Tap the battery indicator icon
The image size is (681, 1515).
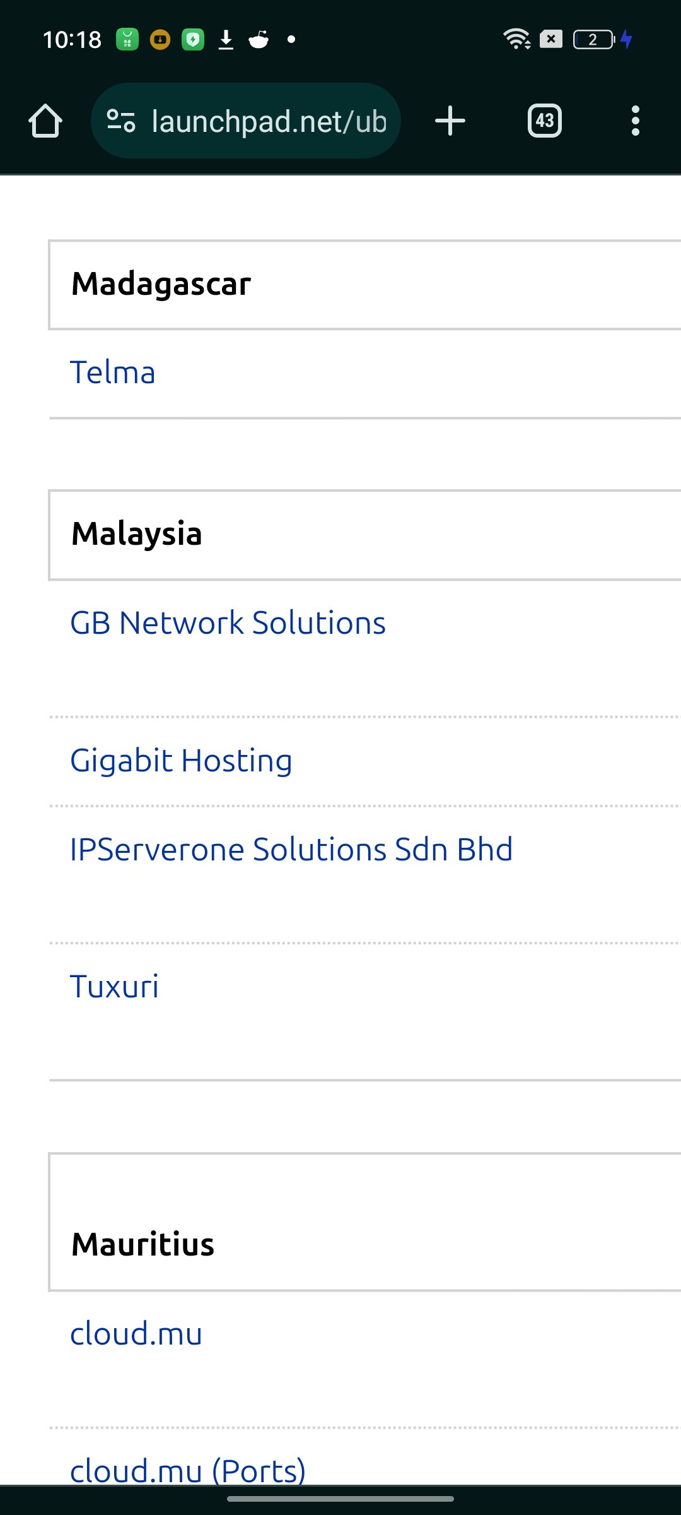(x=594, y=39)
